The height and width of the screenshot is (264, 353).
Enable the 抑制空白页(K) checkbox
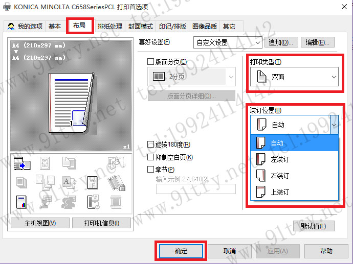click(x=150, y=157)
